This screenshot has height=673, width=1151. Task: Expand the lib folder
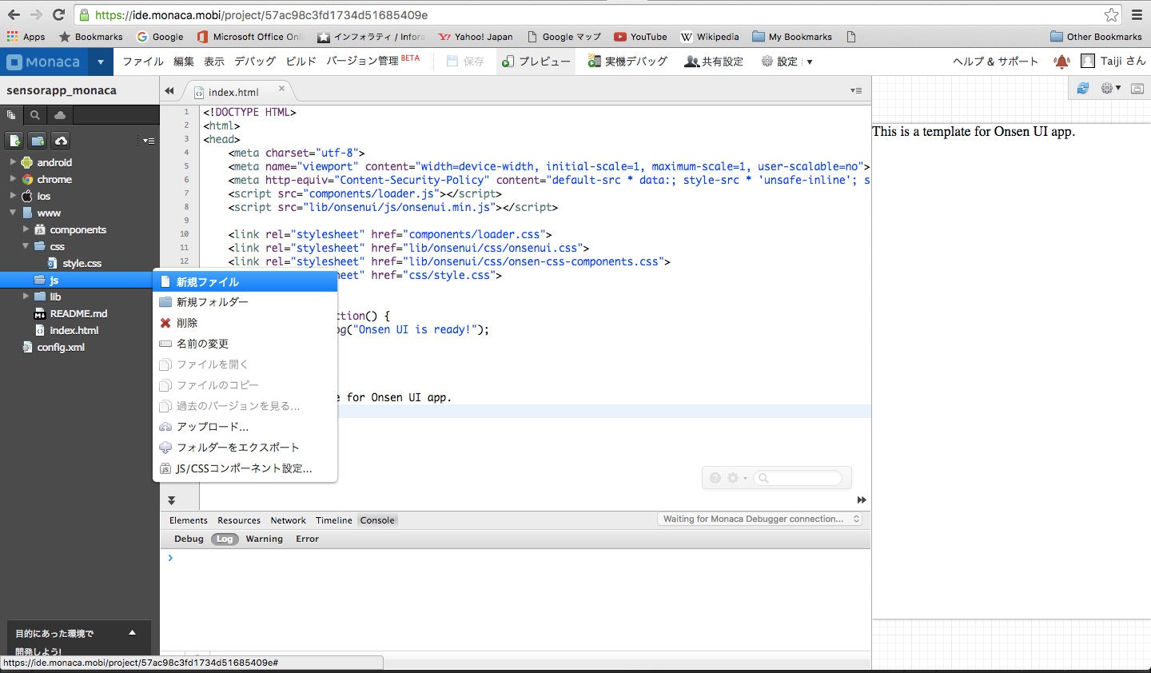(26, 297)
